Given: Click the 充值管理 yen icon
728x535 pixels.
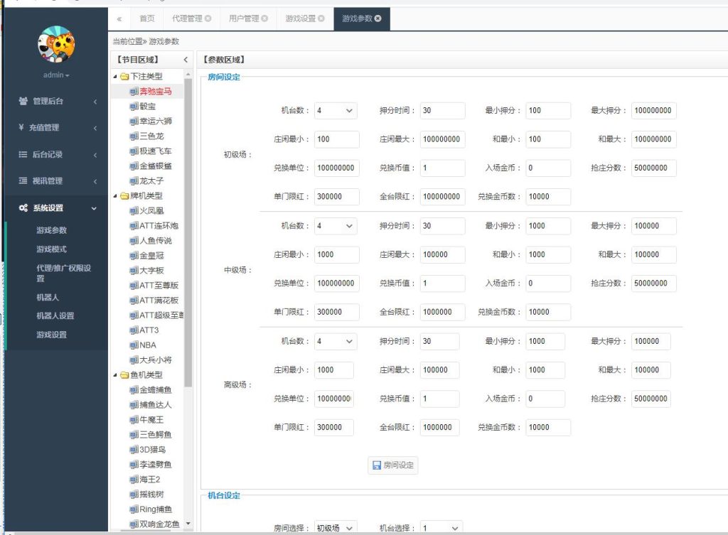Looking at the screenshot, I should pyautogui.click(x=21, y=127).
